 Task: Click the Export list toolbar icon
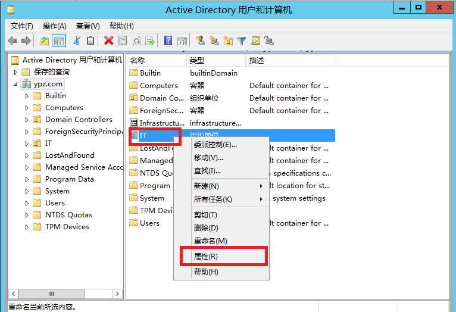[150, 40]
